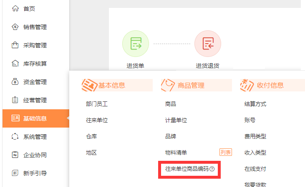Click the 收付信息 section heading
Viewport: 305px width, 187px height.
click(270, 85)
